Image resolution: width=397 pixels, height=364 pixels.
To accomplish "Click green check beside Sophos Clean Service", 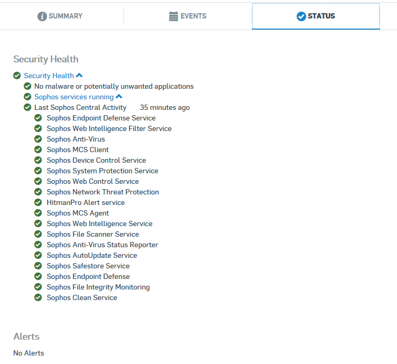I will (x=38, y=297).
